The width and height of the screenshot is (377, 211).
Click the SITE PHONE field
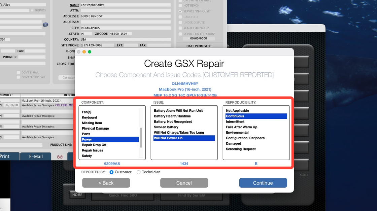pos(97,45)
